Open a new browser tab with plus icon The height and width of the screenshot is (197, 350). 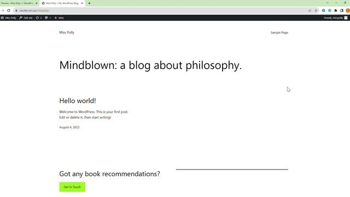[89, 3]
